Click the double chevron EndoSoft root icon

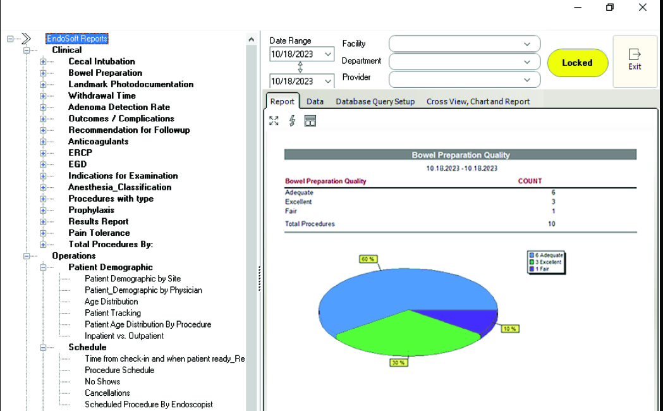point(26,39)
